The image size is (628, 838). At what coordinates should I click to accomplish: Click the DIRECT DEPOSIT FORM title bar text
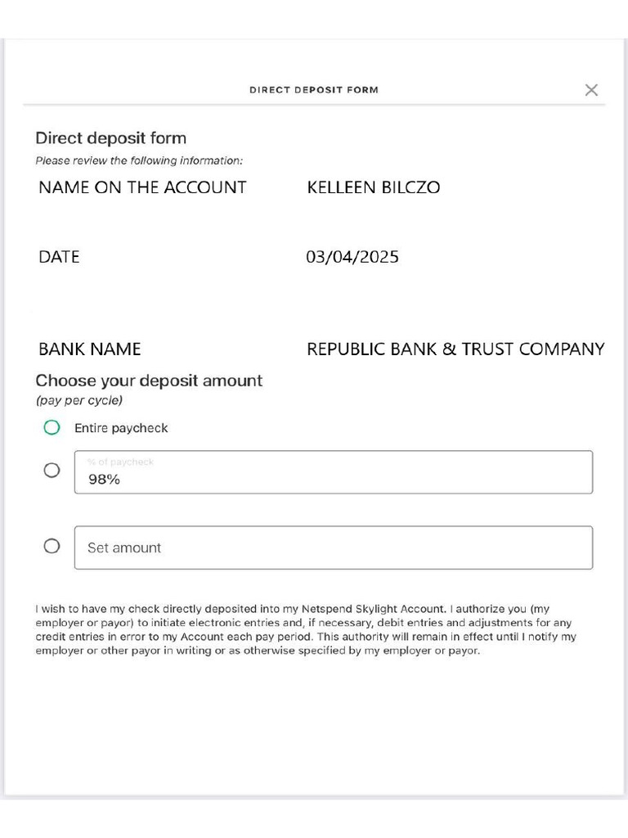click(314, 90)
